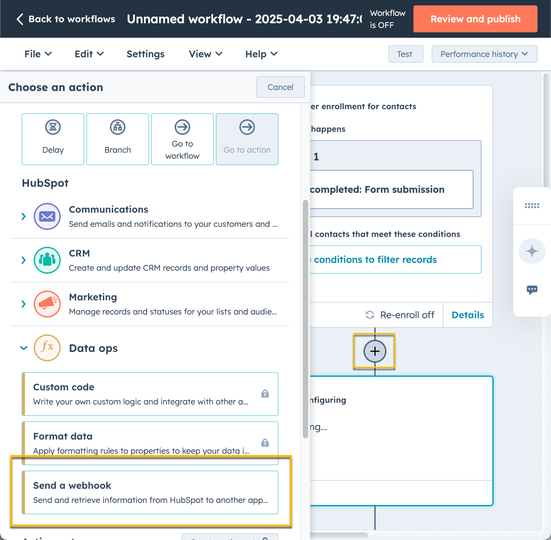Click the Data ops heading text
551x540 pixels.
(93, 348)
